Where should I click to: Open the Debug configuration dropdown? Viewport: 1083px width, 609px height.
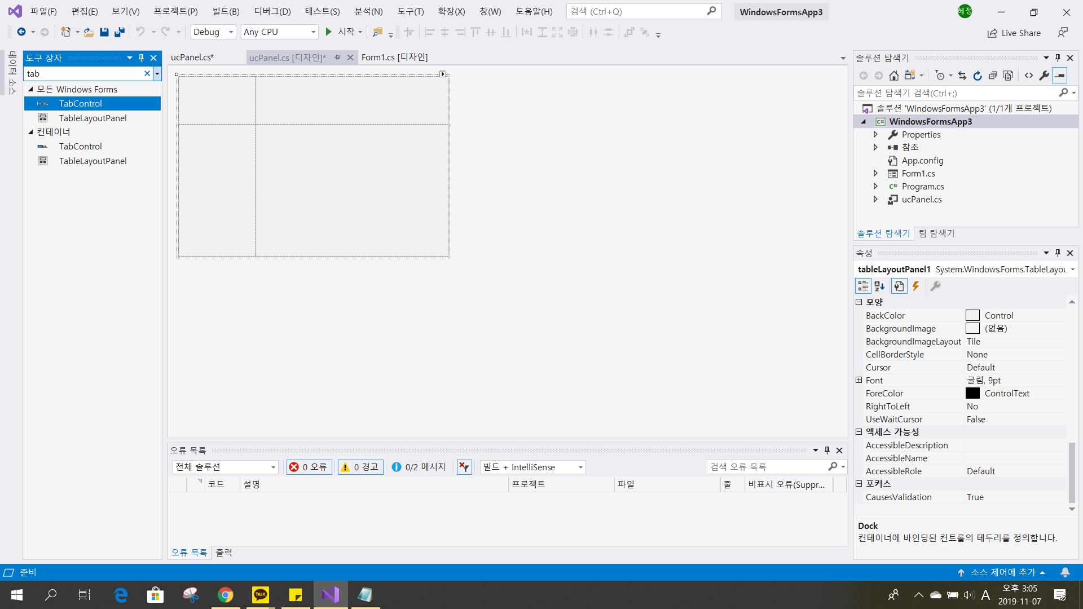tap(213, 32)
